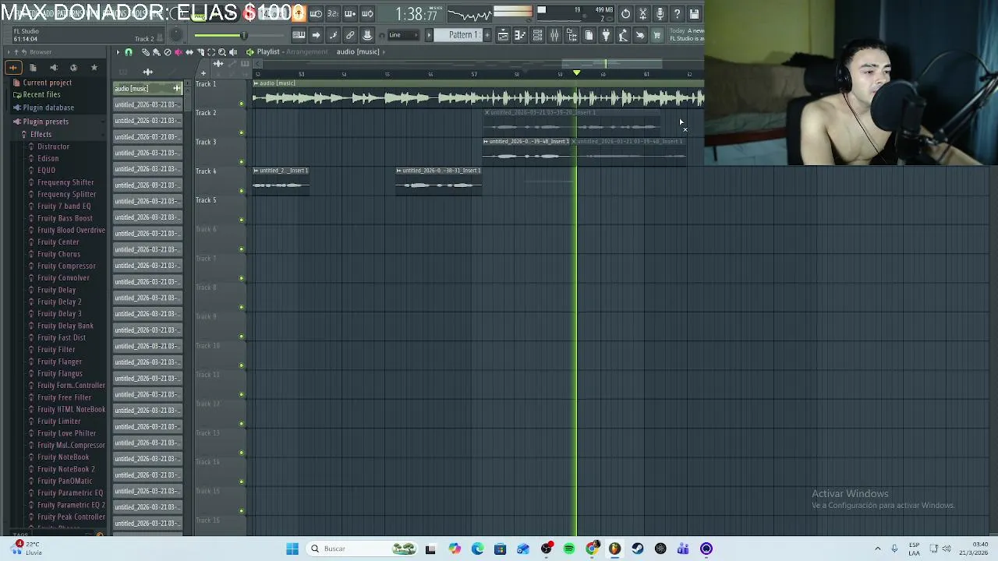Select audio [music] clip in picker
This screenshot has height=561, width=998.
(x=147, y=88)
